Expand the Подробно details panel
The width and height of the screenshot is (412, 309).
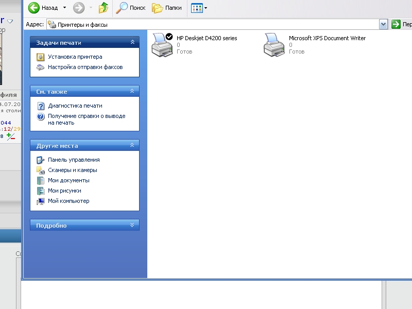(x=132, y=226)
